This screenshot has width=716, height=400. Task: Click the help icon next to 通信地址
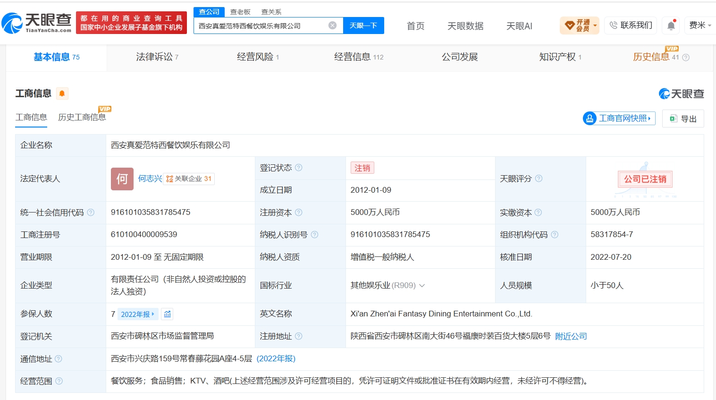pyautogui.click(x=59, y=359)
